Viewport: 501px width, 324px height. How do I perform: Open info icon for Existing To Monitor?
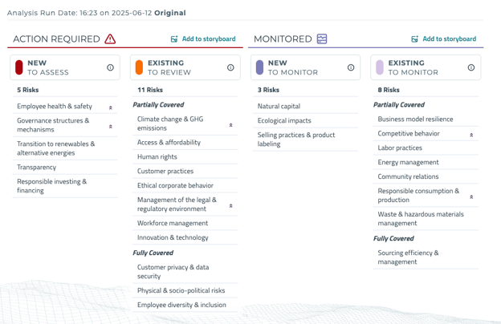[471, 67]
